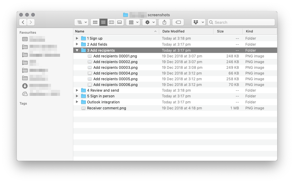This screenshot has height=183, width=294.
Task: Click the 19 Dec 2018 at 3:08 pm date
Action: [x=182, y=67]
